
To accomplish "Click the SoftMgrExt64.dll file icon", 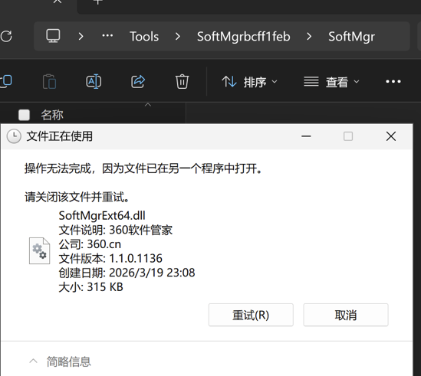I will [39, 251].
